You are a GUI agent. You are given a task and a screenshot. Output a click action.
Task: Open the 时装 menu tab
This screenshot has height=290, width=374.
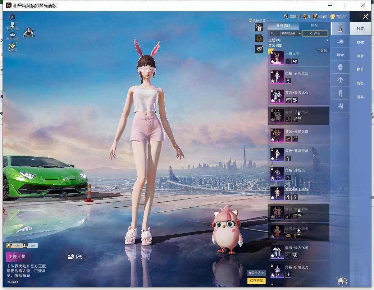pos(360,29)
